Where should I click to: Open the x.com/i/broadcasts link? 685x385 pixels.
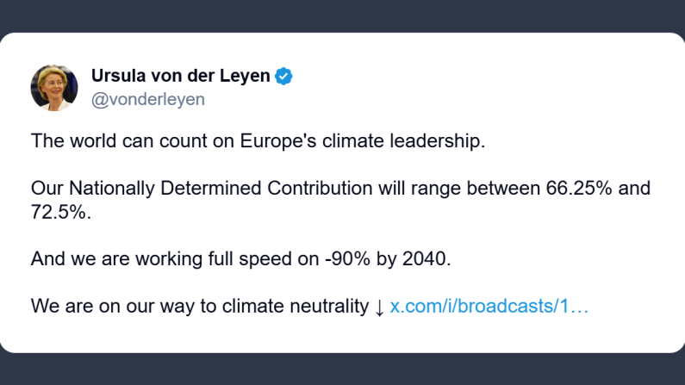[489, 307]
